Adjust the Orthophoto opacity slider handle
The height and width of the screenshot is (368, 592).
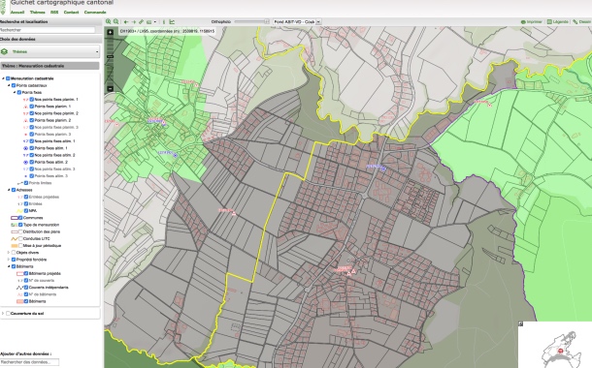tap(267, 22)
